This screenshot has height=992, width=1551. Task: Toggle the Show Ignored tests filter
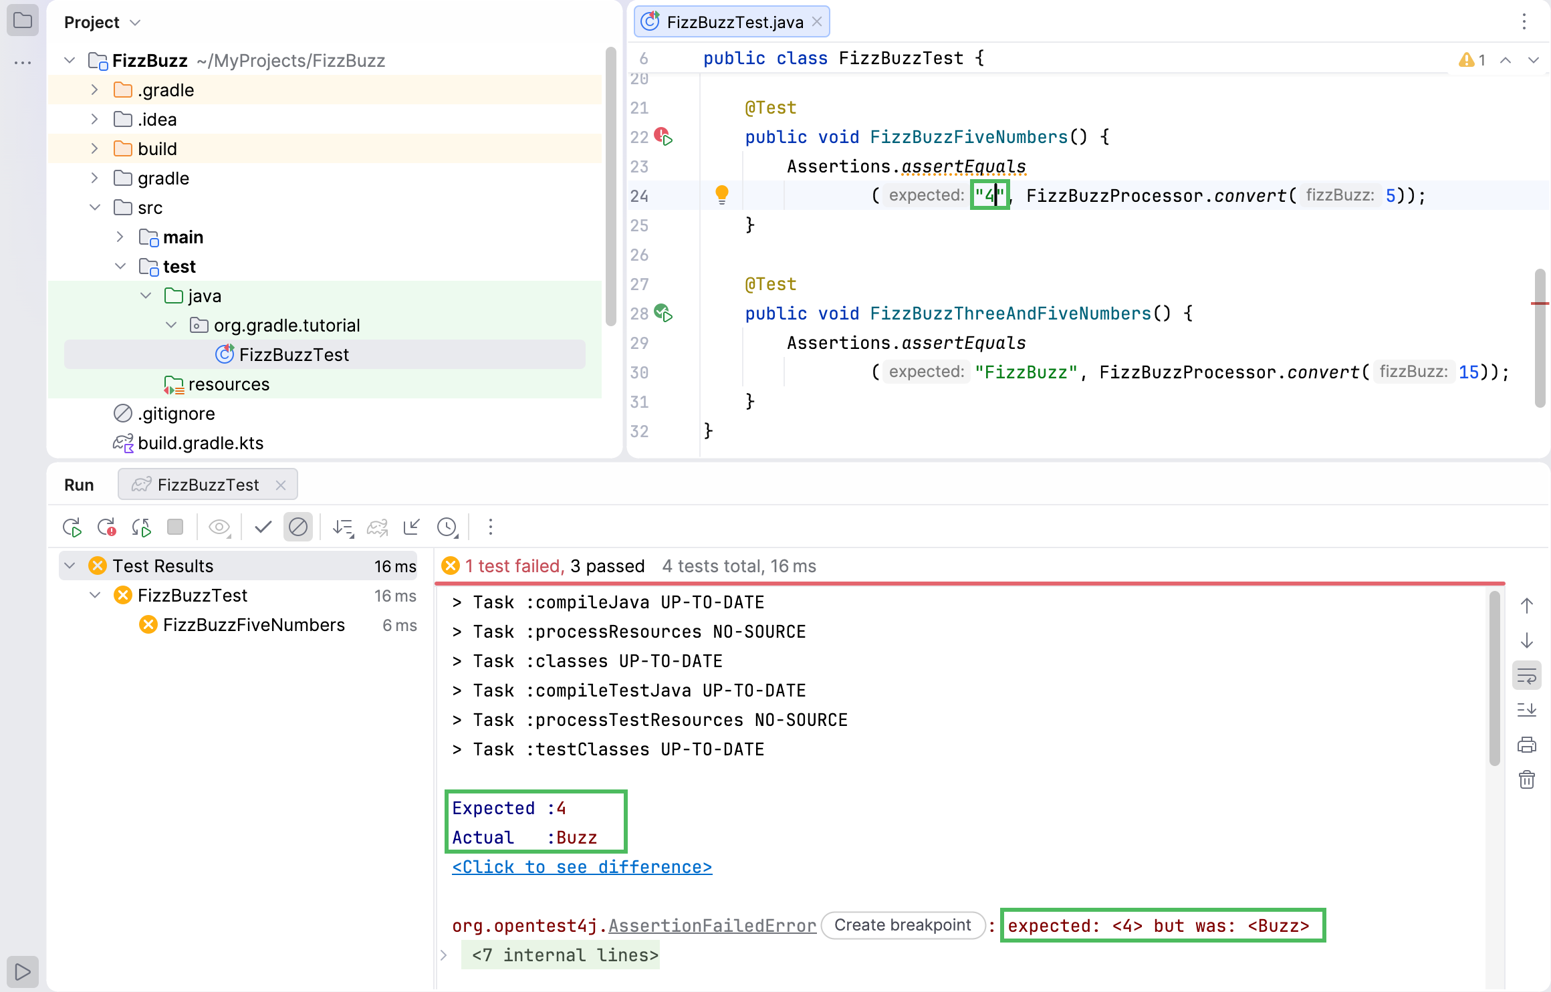tap(298, 527)
